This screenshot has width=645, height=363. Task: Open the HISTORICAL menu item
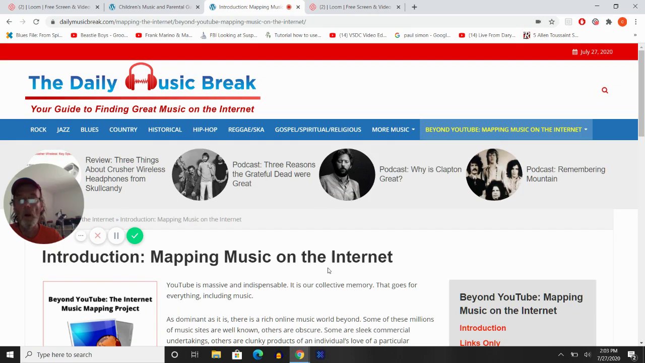(165, 130)
